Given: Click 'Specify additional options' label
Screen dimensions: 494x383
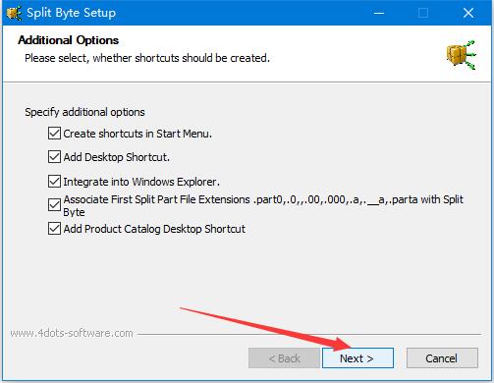Looking at the screenshot, I should tap(84, 112).
